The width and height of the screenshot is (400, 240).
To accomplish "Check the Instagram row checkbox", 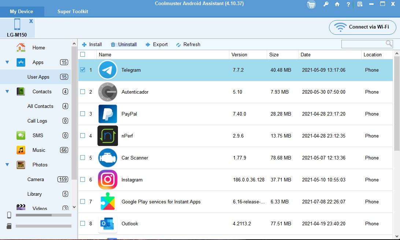I will coord(83,179).
